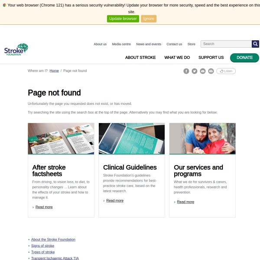Open the ABOUT STROKE menu
Screen dimensions: 260x260
pyautogui.click(x=140, y=58)
